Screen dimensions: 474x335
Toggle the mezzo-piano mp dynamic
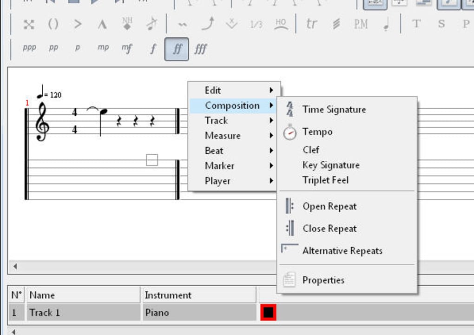(103, 48)
